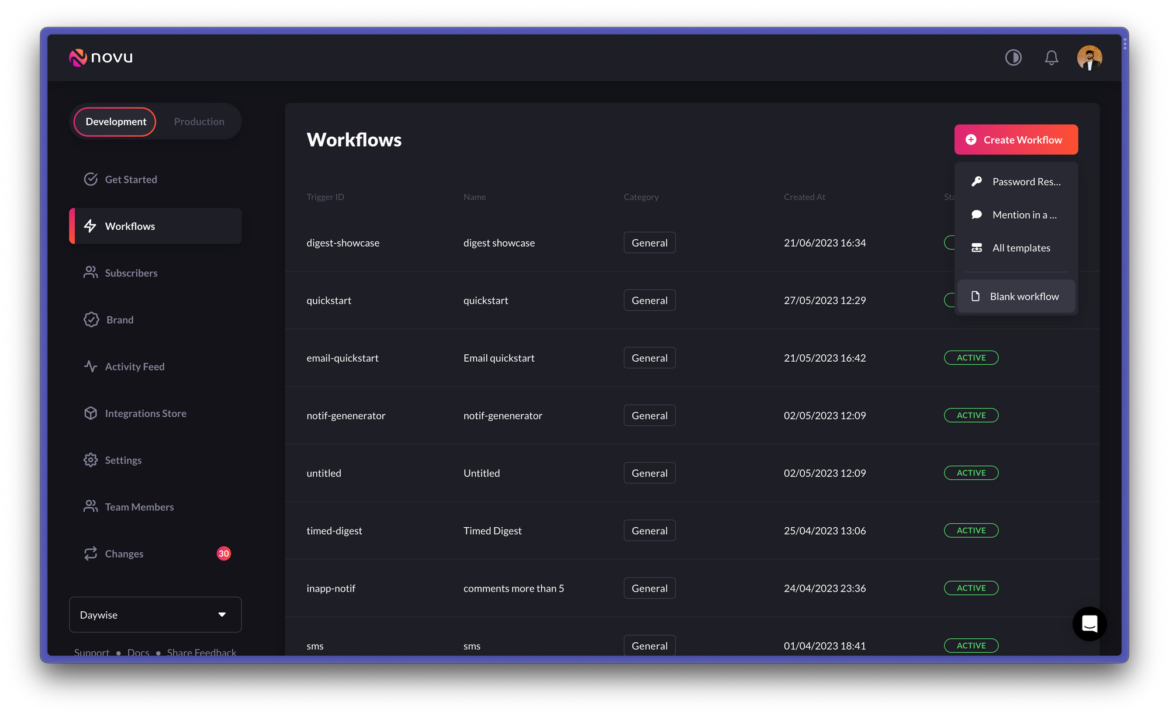Open the Share Feedback link
Image resolution: width=1169 pixels, height=716 pixels.
point(201,652)
